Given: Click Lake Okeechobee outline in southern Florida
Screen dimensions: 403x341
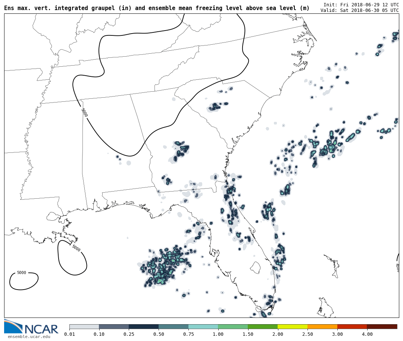Looking at the screenshot, I should tap(255, 267).
